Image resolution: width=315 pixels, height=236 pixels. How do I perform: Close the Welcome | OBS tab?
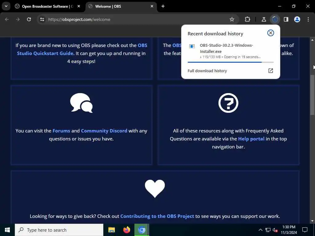click(152, 6)
